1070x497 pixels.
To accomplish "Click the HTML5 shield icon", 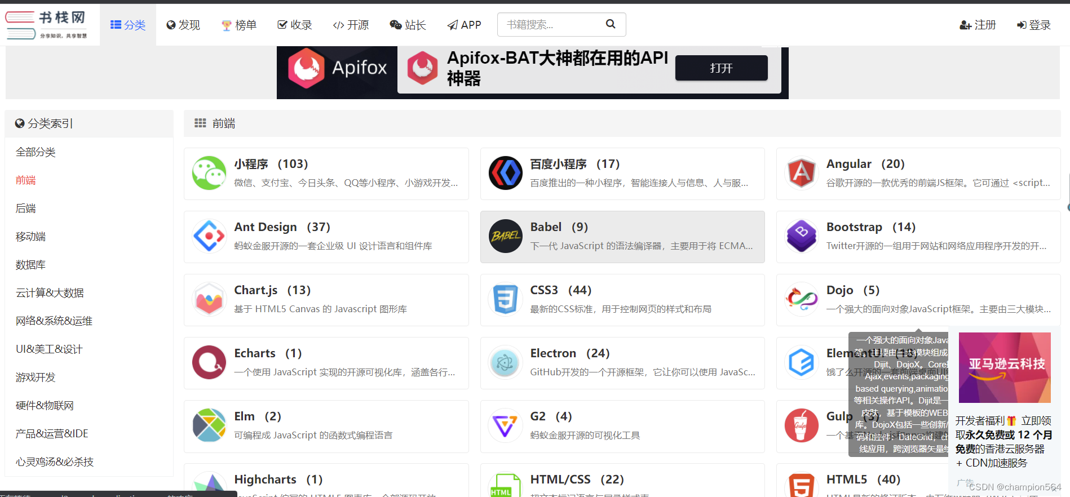I will pos(801,485).
